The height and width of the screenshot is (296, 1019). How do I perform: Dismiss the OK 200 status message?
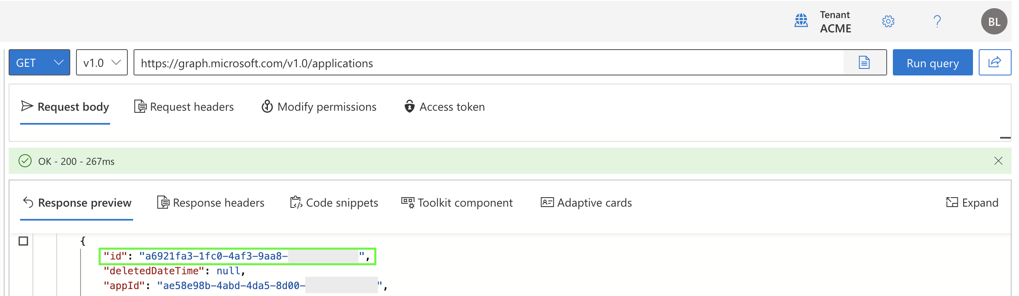point(998,161)
